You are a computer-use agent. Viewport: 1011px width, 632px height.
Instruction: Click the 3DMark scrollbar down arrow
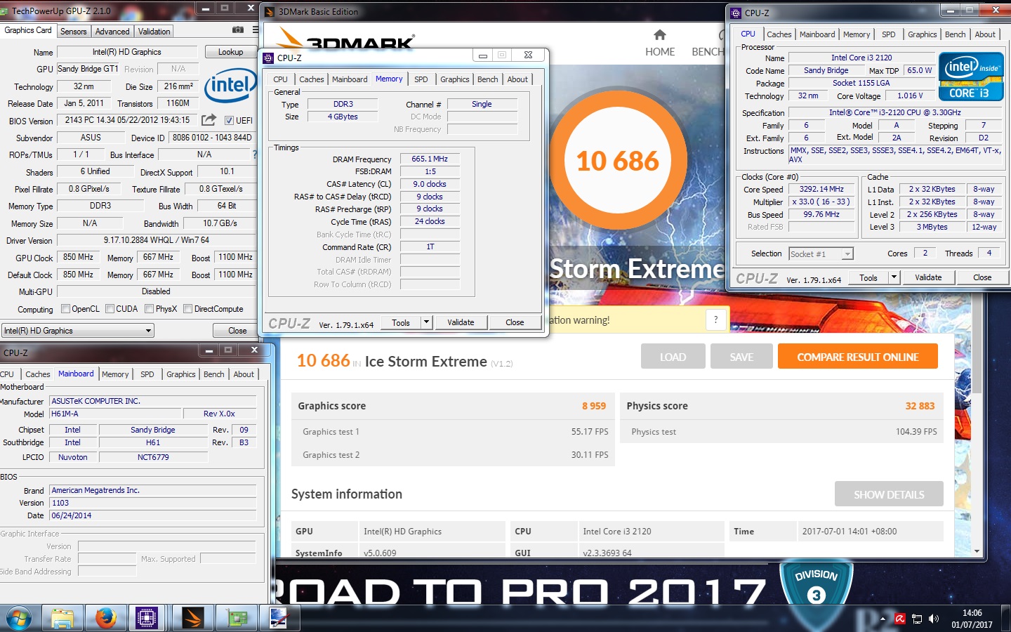point(977,551)
